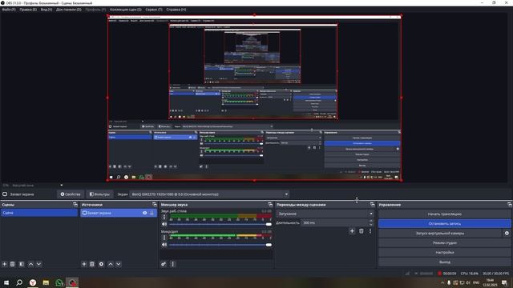Show hidden system tray icons

point(442,282)
